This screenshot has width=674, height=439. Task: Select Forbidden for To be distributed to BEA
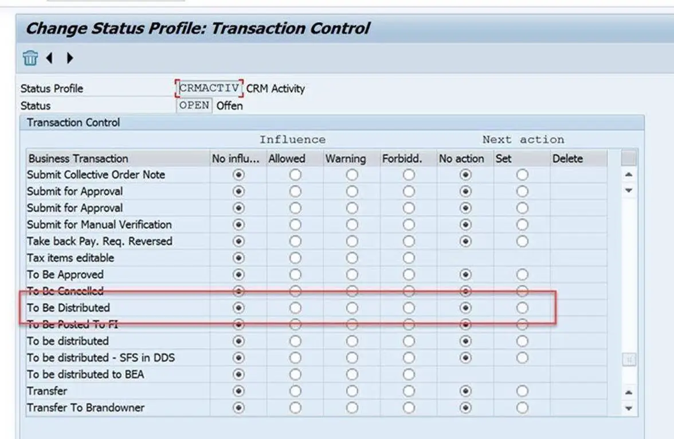point(409,374)
